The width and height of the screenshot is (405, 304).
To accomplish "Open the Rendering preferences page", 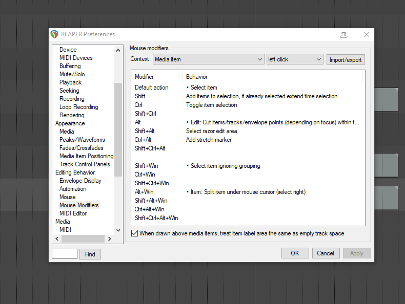I will coord(72,115).
